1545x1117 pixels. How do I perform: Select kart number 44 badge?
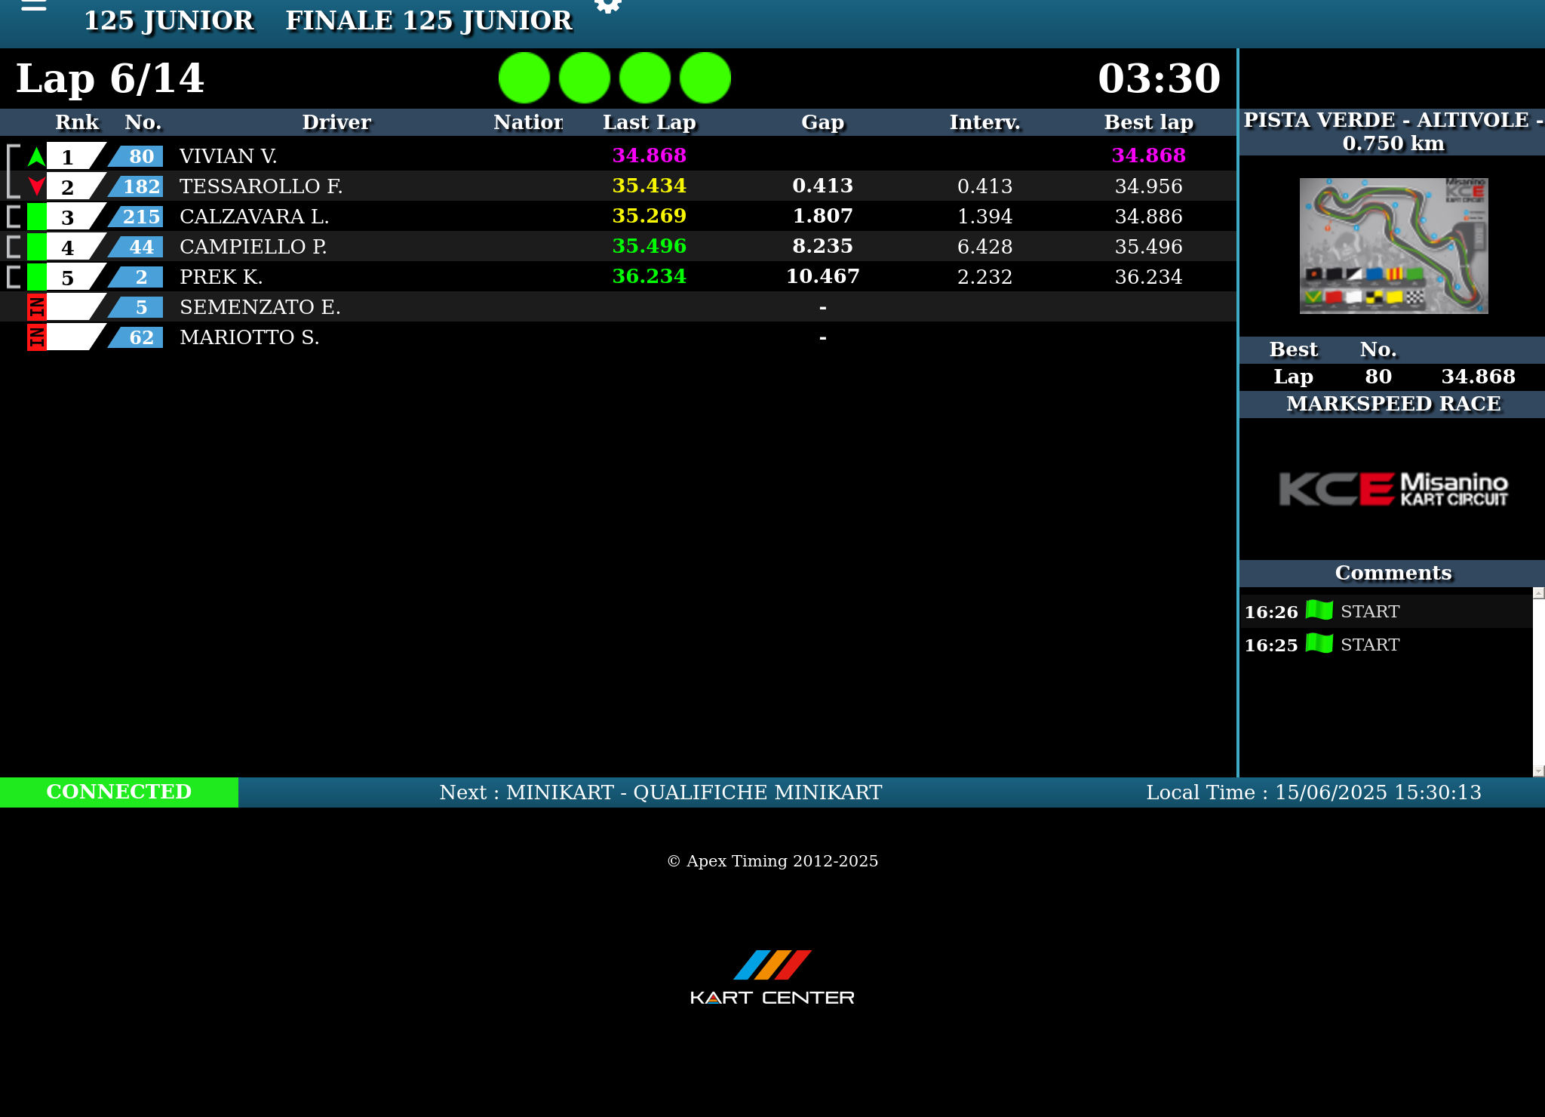[140, 247]
